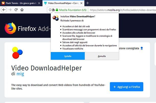Click the green padlock security icon
This screenshot has width=156, height=103.
point(57,10)
